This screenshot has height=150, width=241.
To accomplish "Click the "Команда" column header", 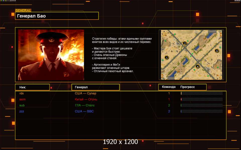I will (x=169, y=87).
